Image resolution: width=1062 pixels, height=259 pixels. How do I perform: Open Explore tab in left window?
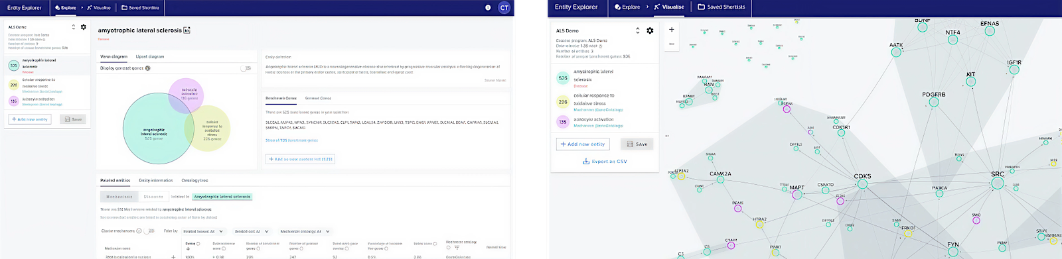(66, 8)
